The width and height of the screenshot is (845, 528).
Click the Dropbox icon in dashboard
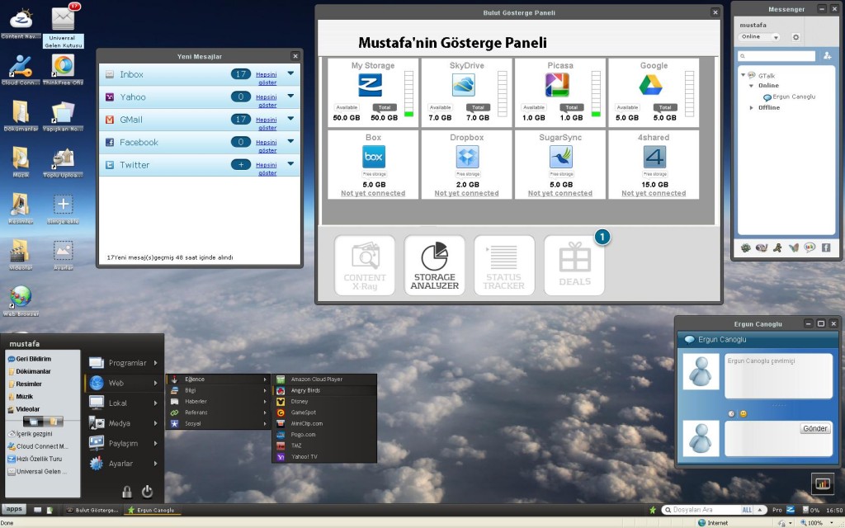click(x=467, y=158)
